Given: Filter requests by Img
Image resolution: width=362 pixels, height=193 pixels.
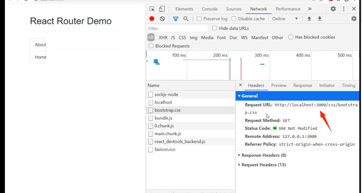Looking at the screenshot, I should click(x=194, y=38).
